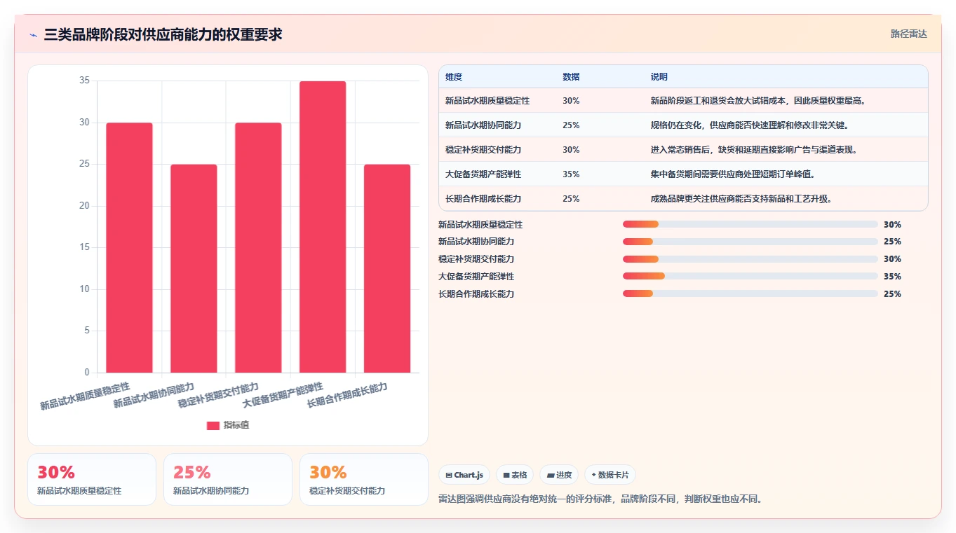Click the table note starting 进入常态销售后
956x533 pixels.
pos(754,150)
